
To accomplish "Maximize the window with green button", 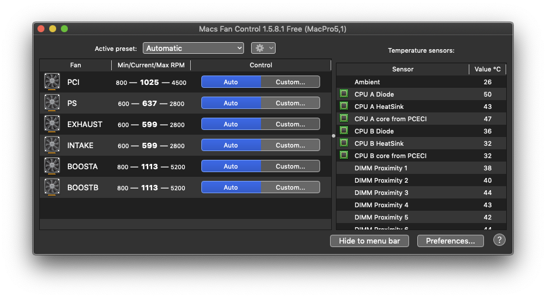I will (64, 29).
